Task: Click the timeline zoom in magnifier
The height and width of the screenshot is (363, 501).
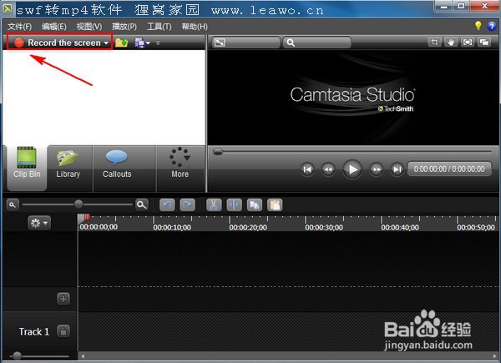Action: coord(142,204)
